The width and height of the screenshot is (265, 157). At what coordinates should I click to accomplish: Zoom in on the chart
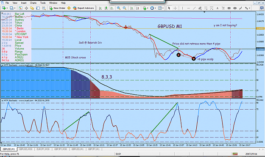point(119,8)
